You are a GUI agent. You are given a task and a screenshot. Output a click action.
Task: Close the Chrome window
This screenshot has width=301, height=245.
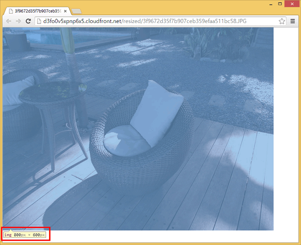pyautogui.click(x=292, y=4)
